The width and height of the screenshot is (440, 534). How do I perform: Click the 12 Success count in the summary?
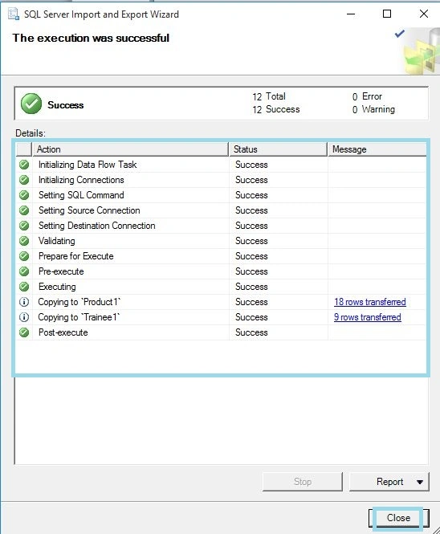pyautogui.click(x=276, y=110)
